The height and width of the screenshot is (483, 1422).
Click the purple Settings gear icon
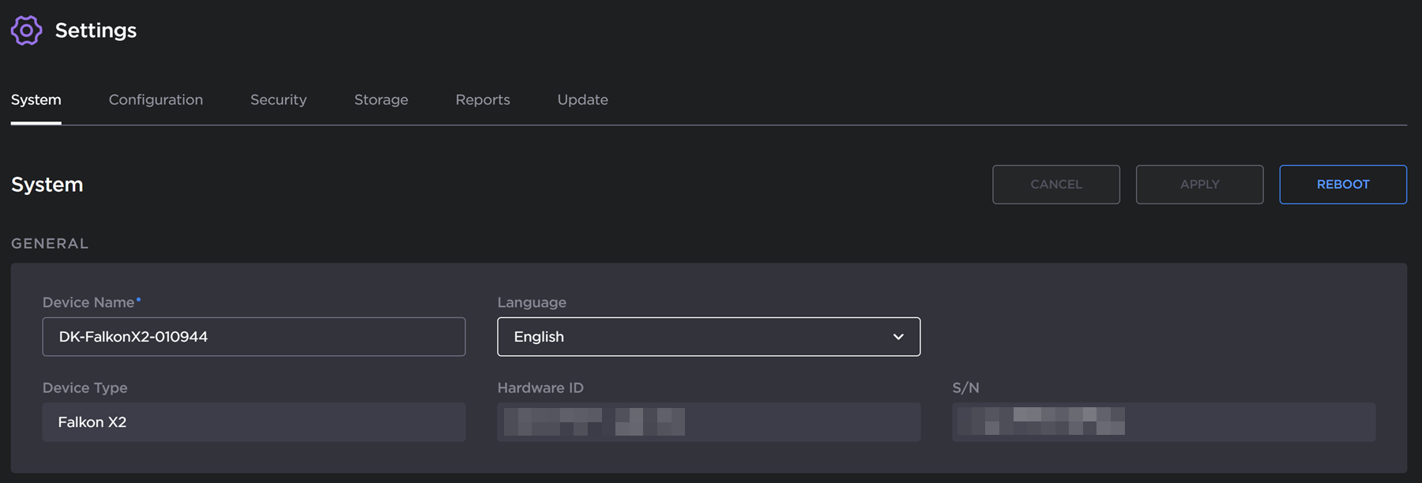(x=26, y=31)
